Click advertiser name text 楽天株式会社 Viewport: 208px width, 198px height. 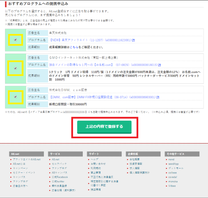(58, 33)
